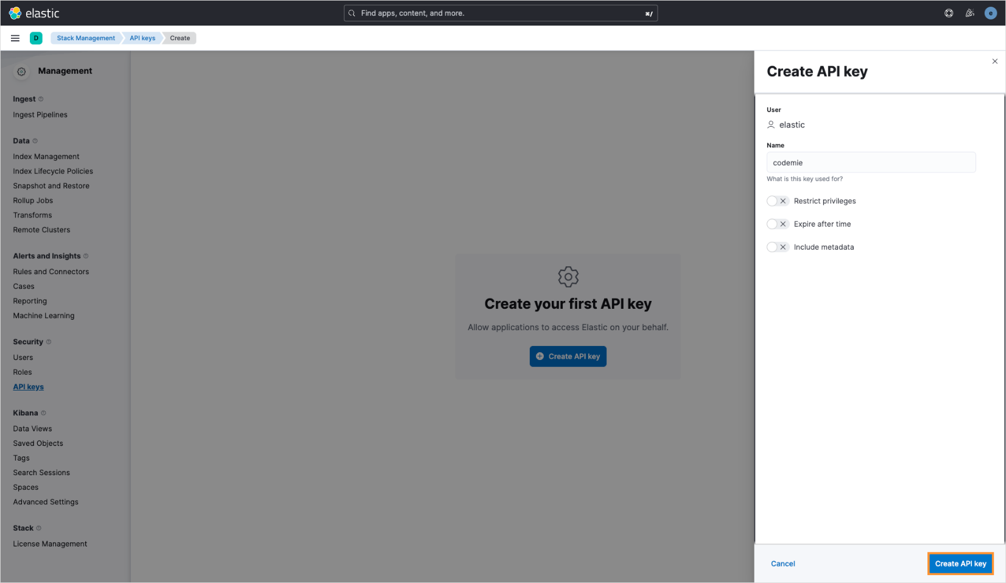
Task: Open the Help life-ring menu
Action: pyautogui.click(x=949, y=13)
